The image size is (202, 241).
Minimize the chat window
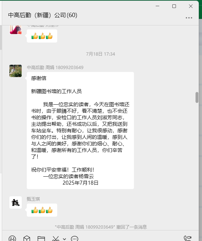click(x=157, y=6)
